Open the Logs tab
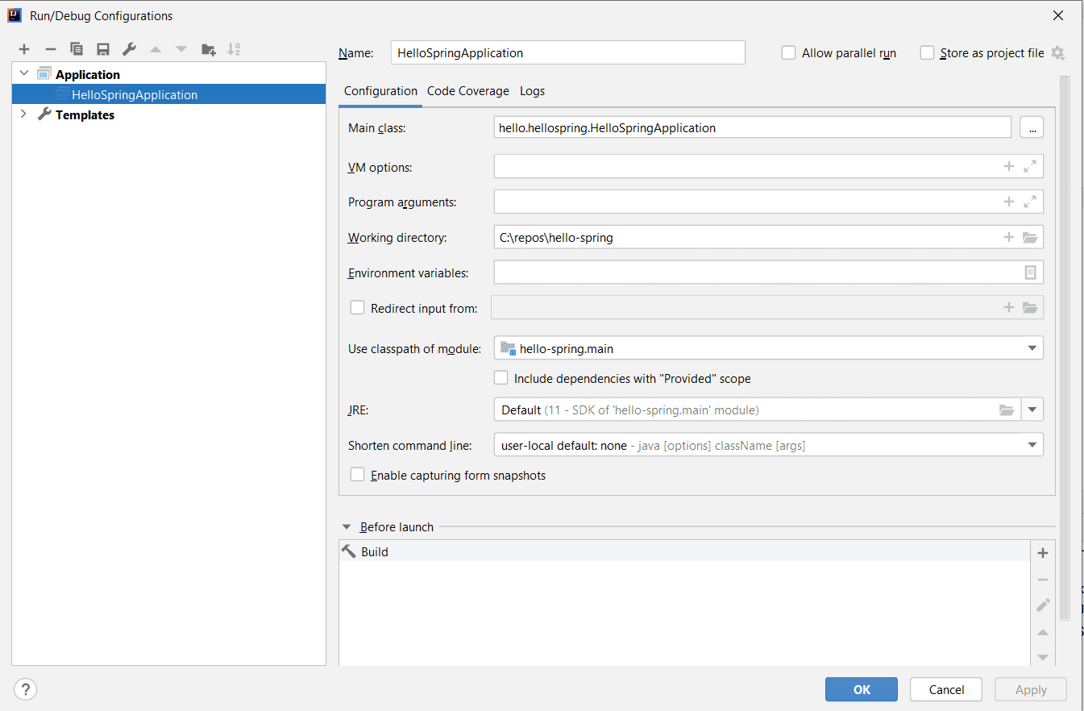The image size is (1084, 711). point(532,91)
